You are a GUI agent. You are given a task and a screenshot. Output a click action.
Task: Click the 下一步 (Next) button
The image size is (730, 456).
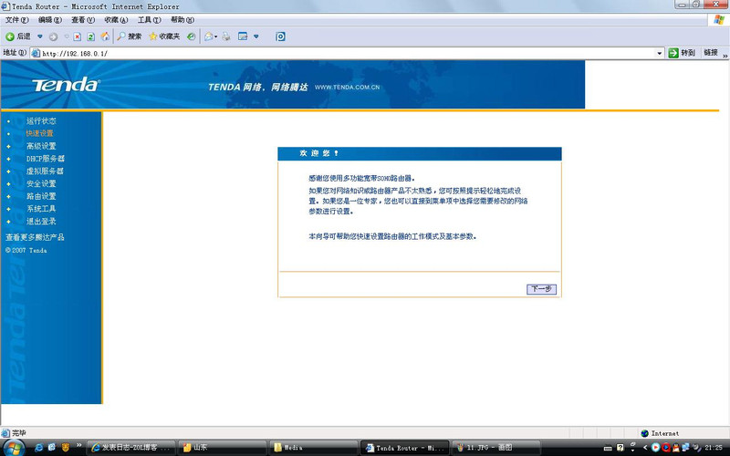point(541,289)
